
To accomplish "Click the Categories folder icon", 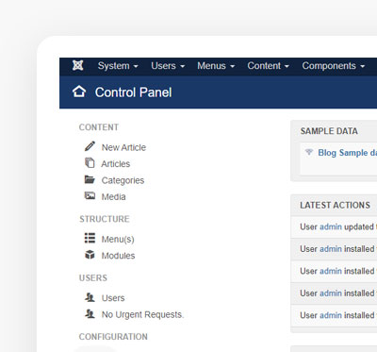I will (x=90, y=179).
